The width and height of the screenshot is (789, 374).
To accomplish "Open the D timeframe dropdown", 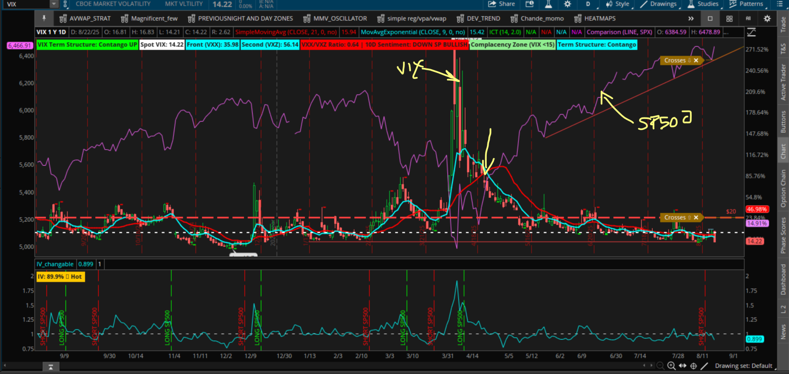I will click(x=588, y=4).
